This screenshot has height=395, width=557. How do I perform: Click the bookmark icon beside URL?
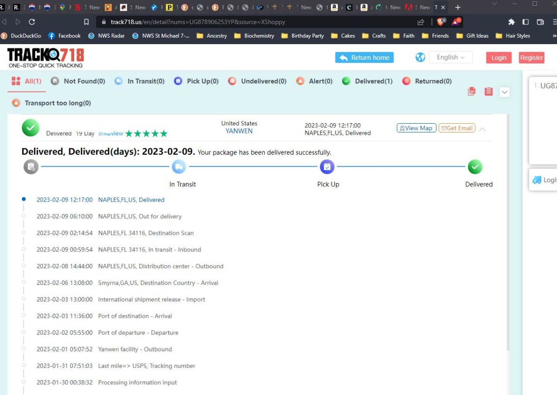click(x=86, y=22)
